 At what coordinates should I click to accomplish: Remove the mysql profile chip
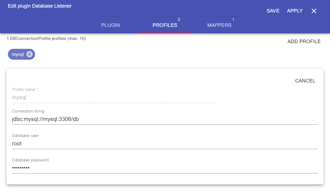coord(29,54)
